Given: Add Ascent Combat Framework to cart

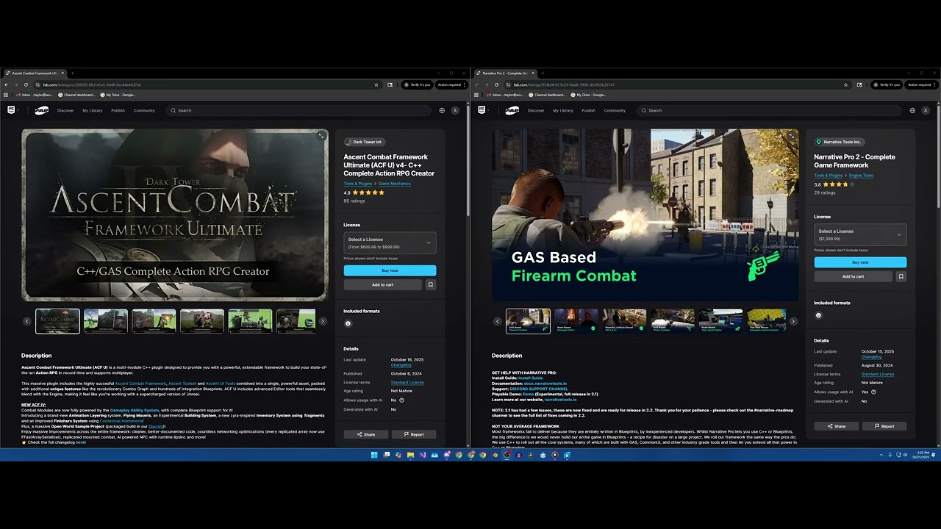Looking at the screenshot, I should pyautogui.click(x=382, y=284).
